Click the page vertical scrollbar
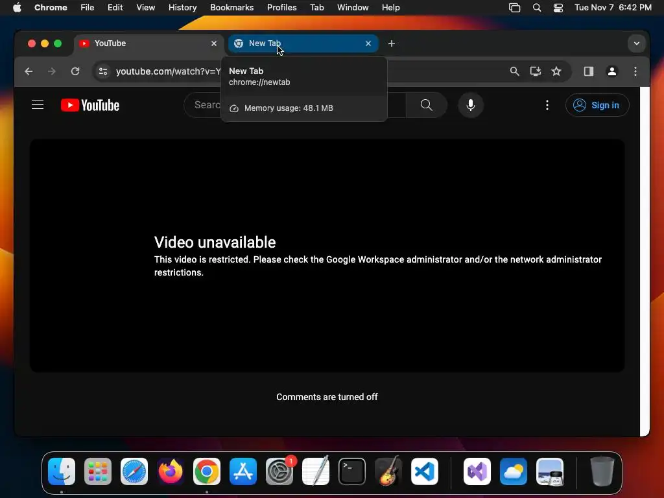 pyautogui.click(x=645, y=261)
